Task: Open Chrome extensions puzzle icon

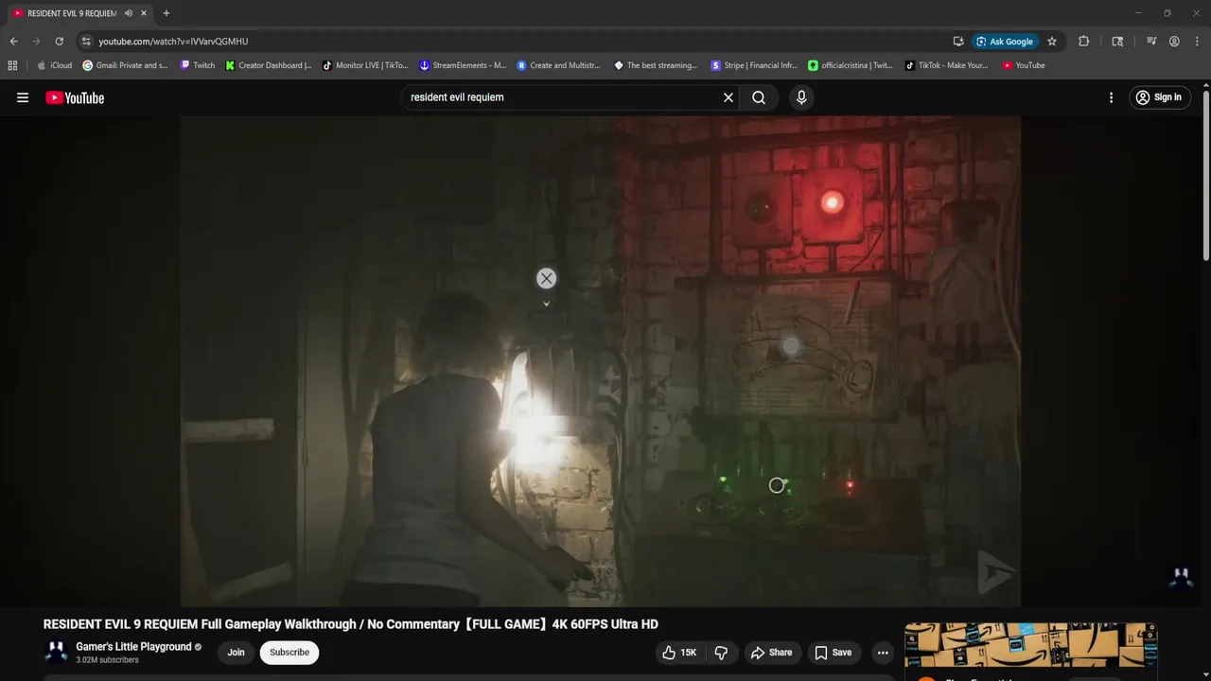Action: (x=1084, y=42)
